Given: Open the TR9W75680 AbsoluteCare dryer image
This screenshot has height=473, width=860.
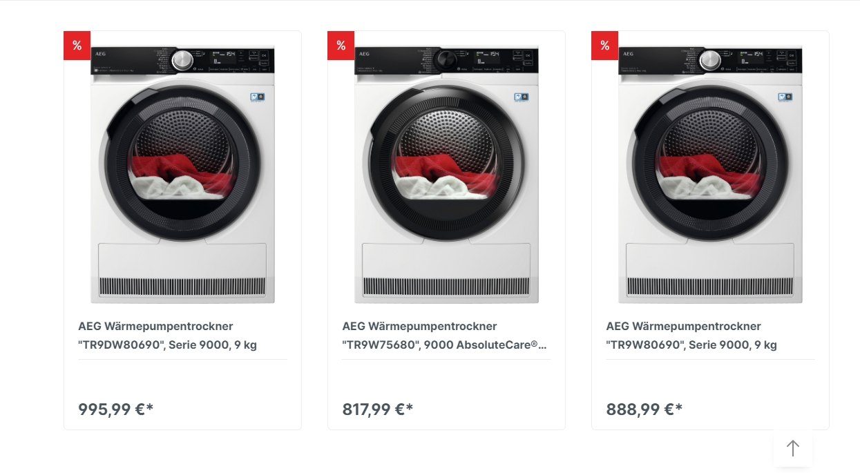Looking at the screenshot, I should [x=446, y=175].
